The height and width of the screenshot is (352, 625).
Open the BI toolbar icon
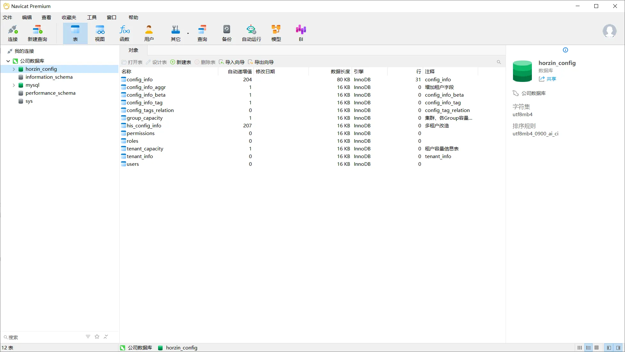(301, 33)
